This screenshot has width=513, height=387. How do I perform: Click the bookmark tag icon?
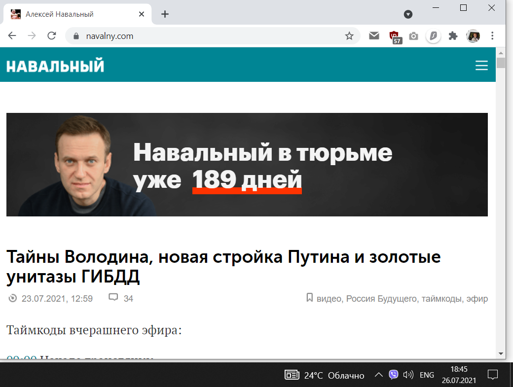click(309, 297)
